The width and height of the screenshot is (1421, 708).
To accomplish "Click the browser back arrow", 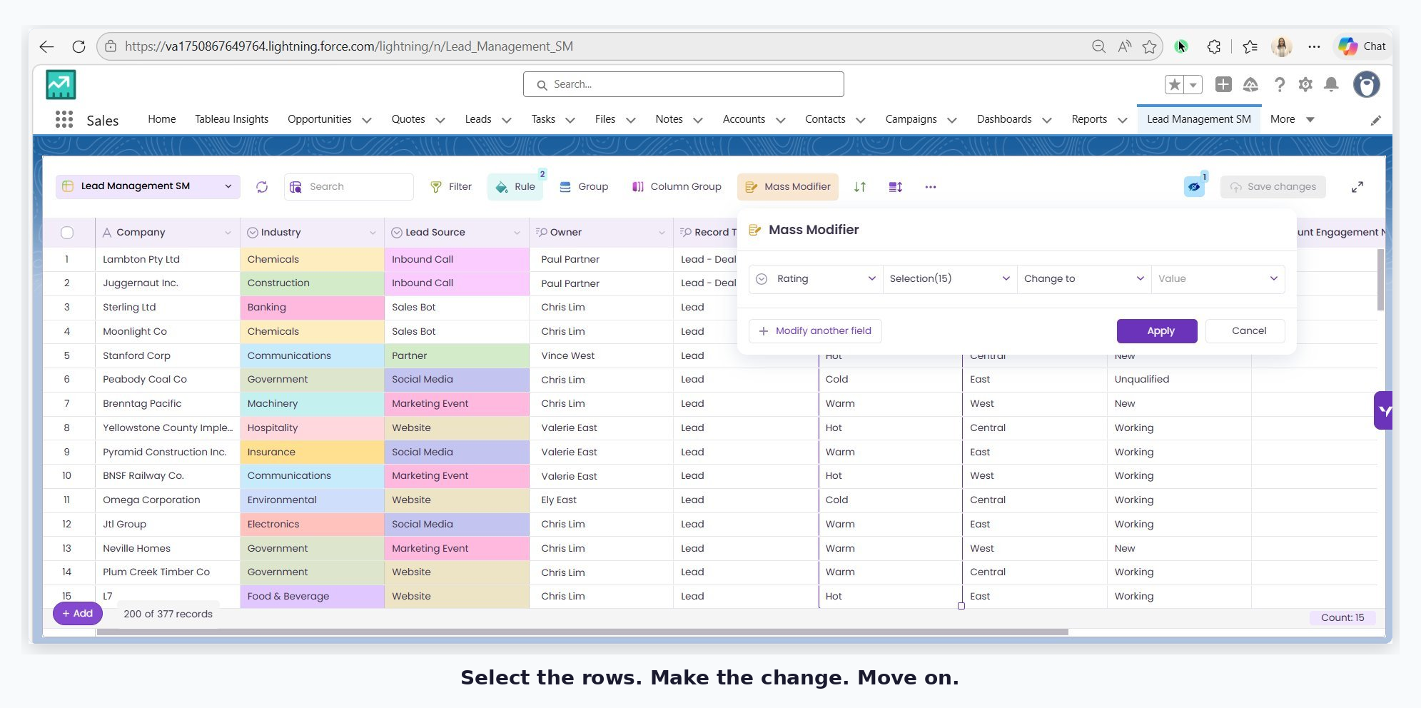I will click(x=47, y=46).
